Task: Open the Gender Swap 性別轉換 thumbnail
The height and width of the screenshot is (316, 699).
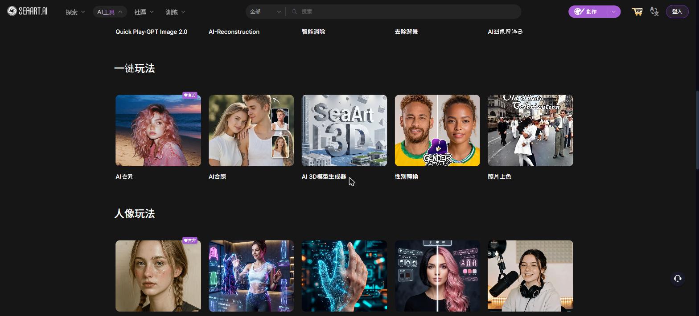Action: pos(437,130)
